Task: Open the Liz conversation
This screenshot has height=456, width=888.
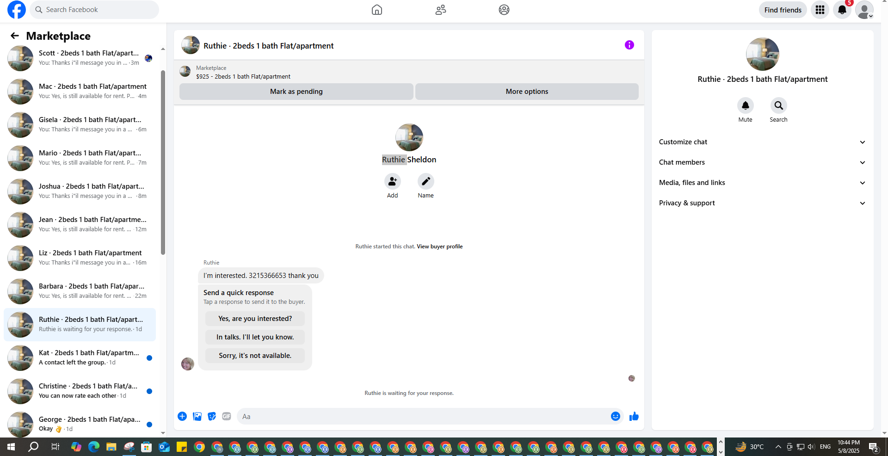Action: (x=80, y=258)
